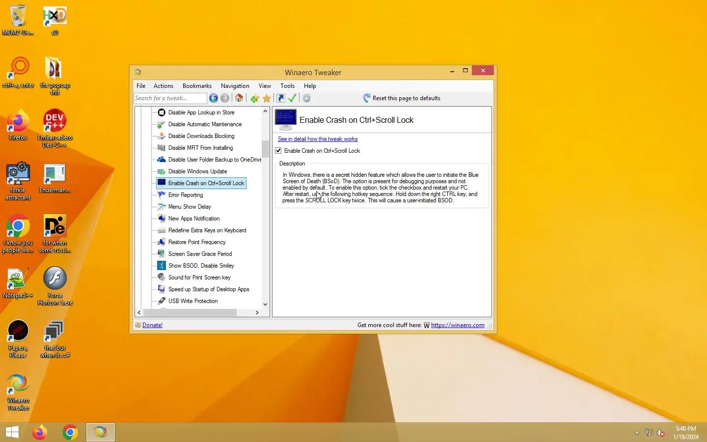Click the MEMZ-De... Recycle Bin desktop icon
This screenshot has width=707, height=442.
(18, 20)
